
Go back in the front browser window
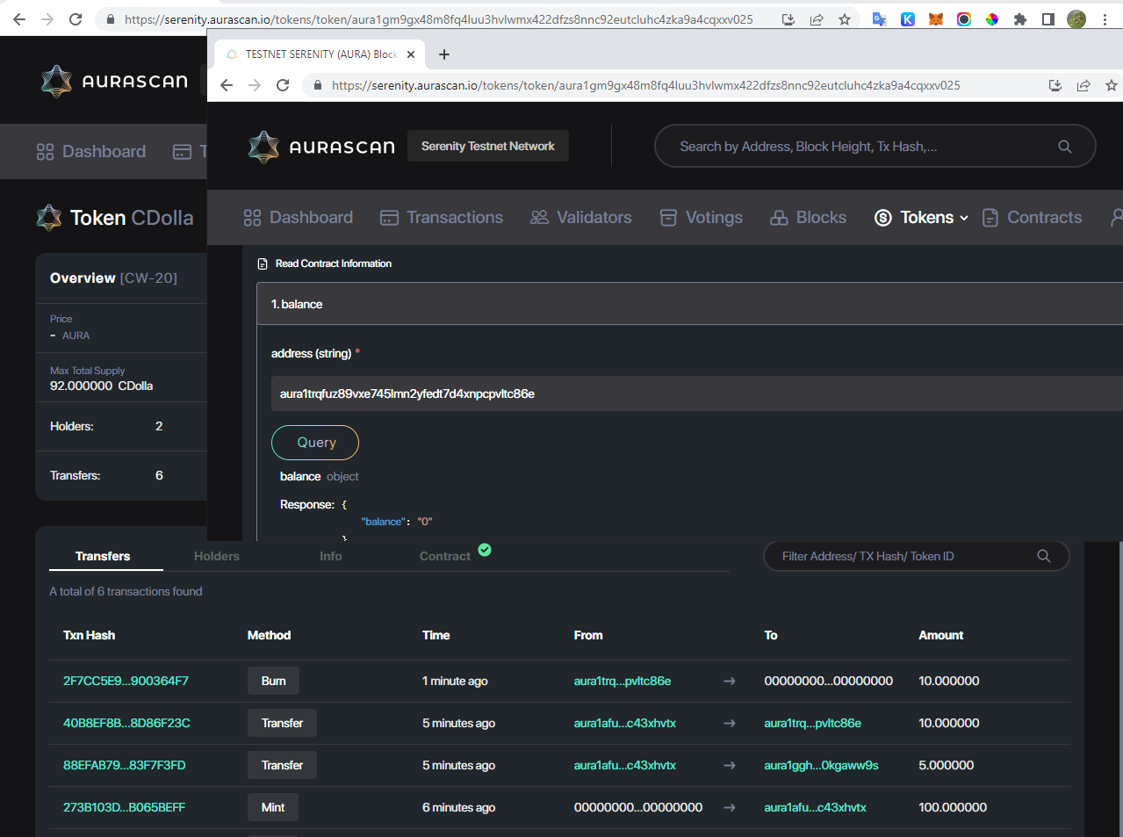coord(227,85)
